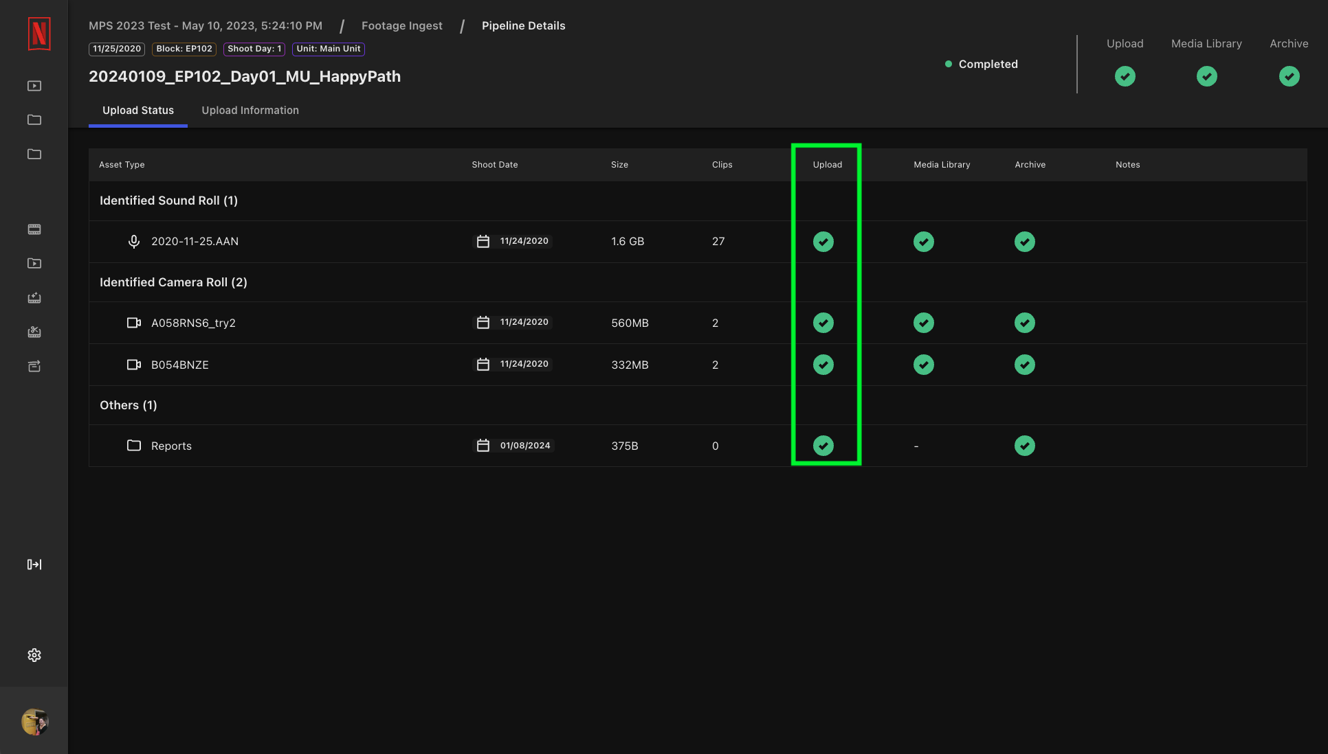The width and height of the screenshot is (1328, 754).
Task: Click the folder icon next to Reports
Action: [x=133, y=445]
